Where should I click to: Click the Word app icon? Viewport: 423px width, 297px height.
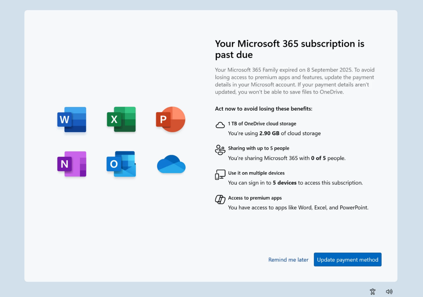pyautogui.click(x=72, y=120)
